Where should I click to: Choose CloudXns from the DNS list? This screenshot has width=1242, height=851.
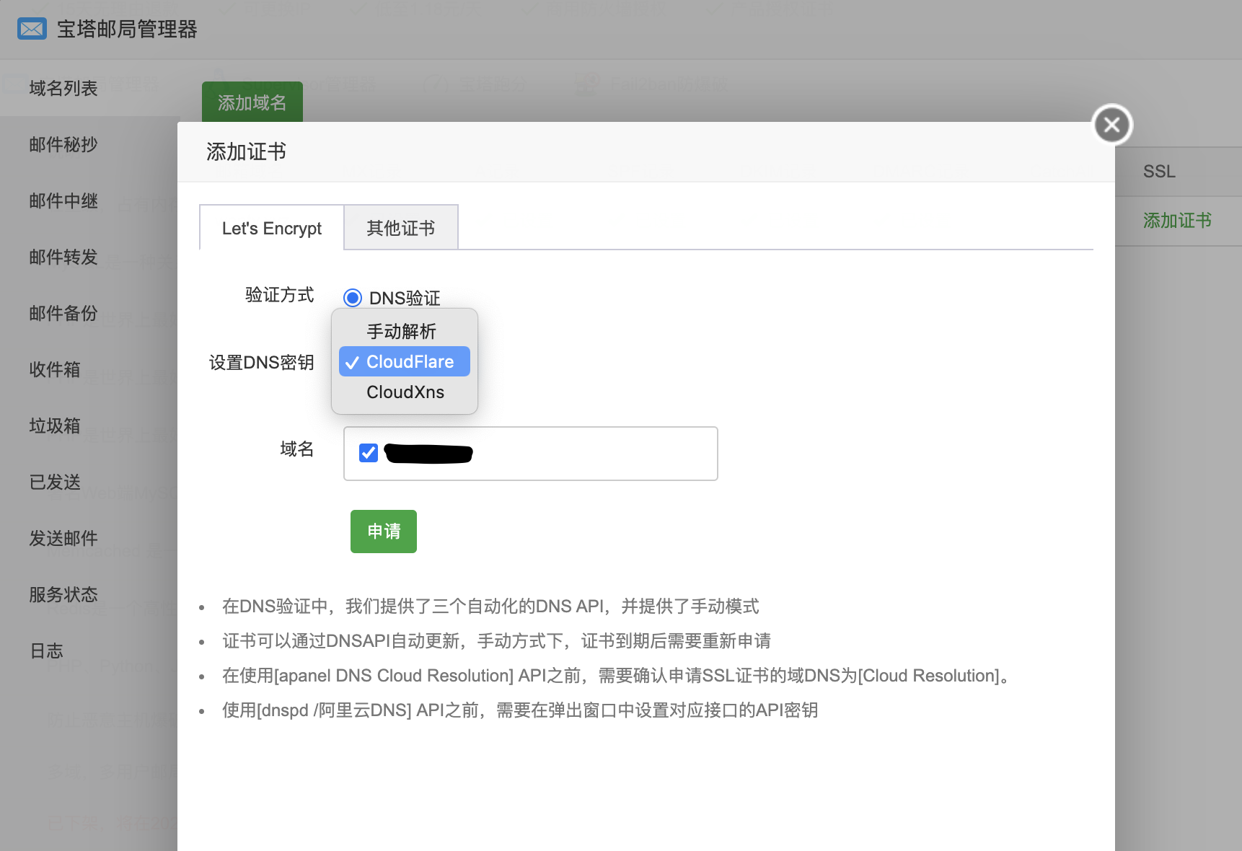tap(405, 392)
